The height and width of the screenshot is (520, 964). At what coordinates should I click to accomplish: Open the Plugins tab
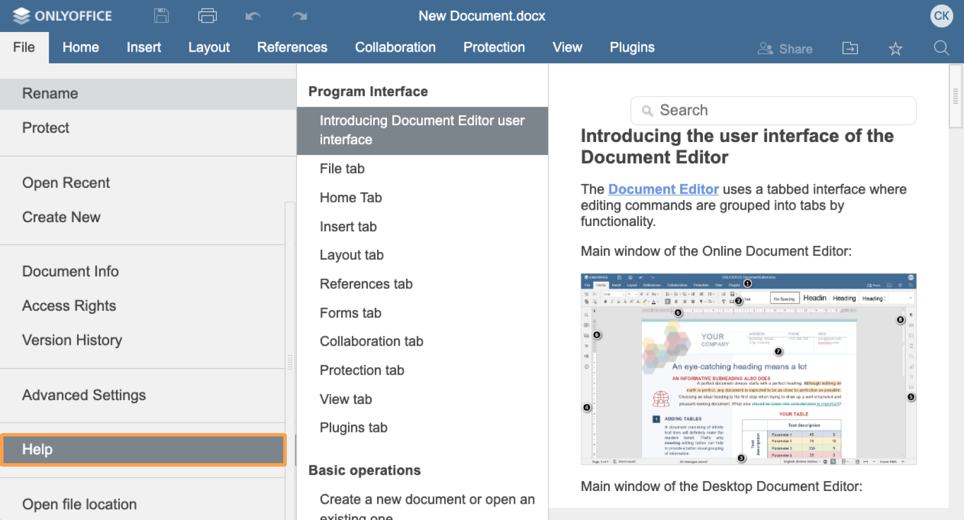632,47
